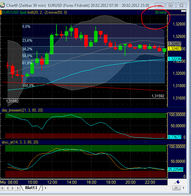The width and height of the screenshot is (191, 196).
Task: Go to the previous sheet with the arrow
Action: (x=8, y=188)
